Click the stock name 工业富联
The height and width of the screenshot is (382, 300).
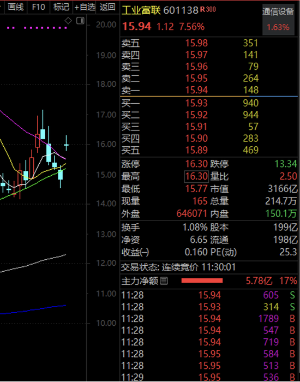141,10
